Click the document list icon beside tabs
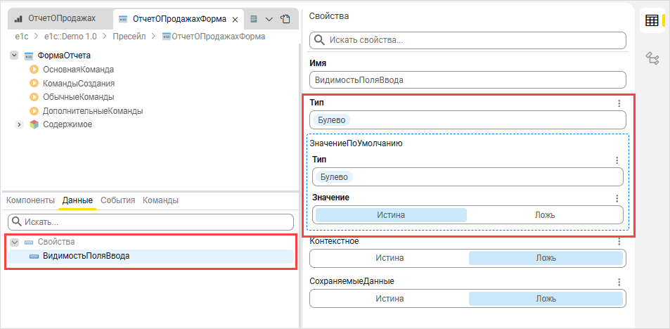 pyautogui.click(x=255, y=19)
